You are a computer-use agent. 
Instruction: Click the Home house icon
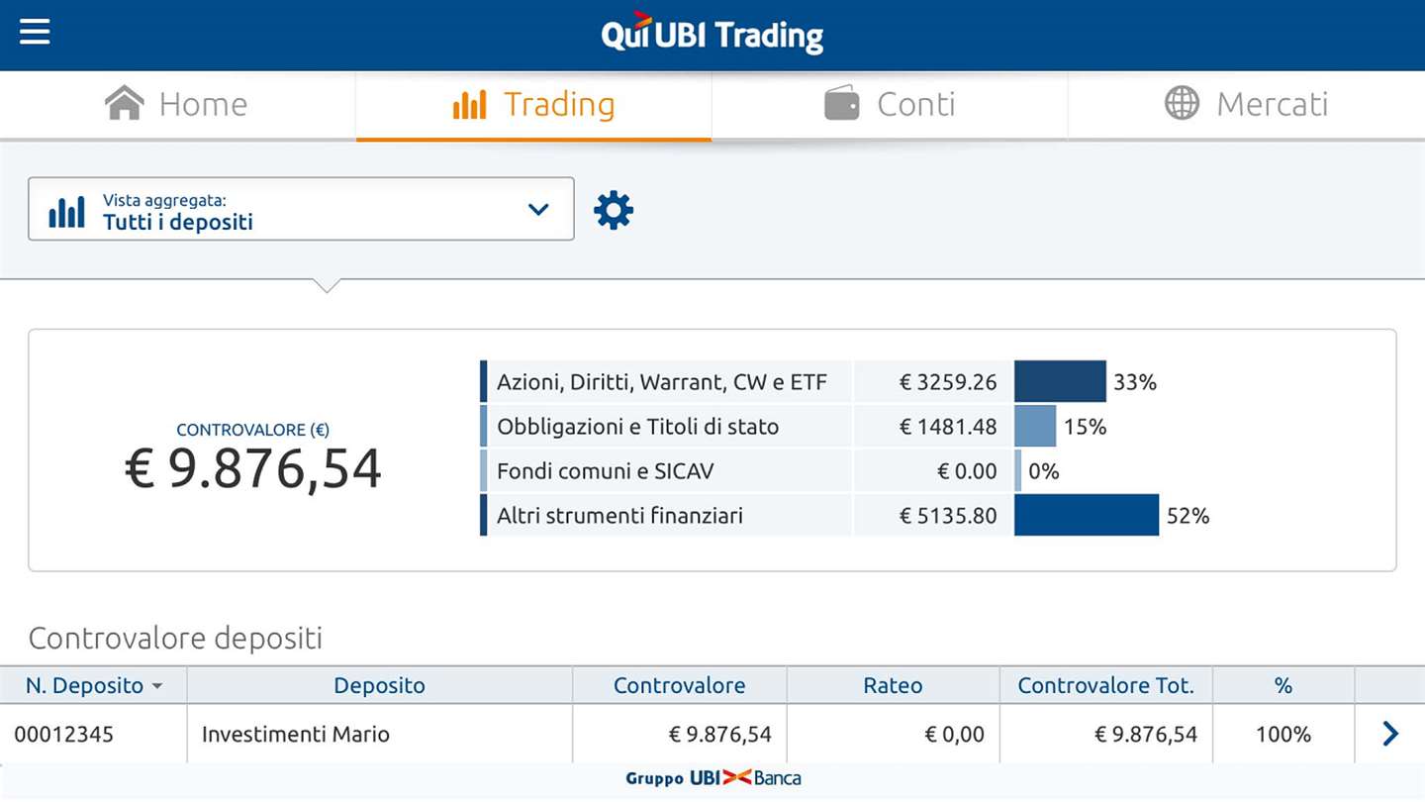pyautogui.click(x=125, y=104)
